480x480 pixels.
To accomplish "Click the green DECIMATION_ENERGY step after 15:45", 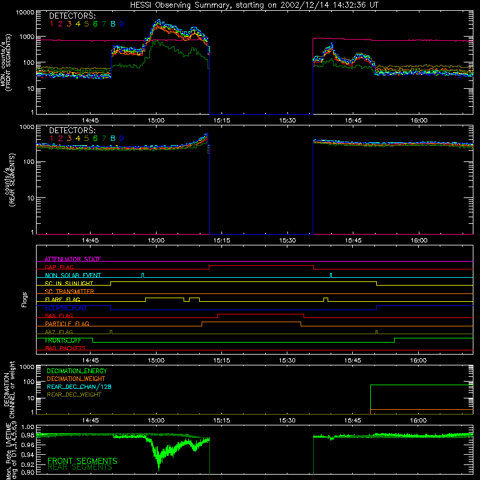I will pos(422,385).
